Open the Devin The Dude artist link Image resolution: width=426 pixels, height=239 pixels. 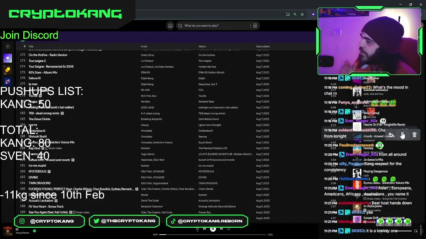point(150,201)
